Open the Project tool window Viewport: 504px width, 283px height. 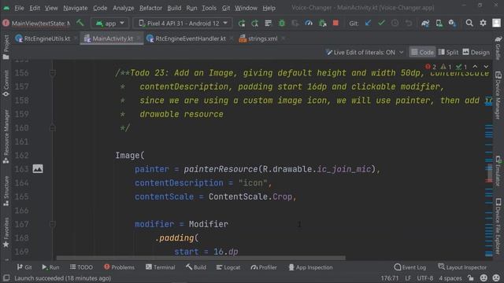(6, 47)
